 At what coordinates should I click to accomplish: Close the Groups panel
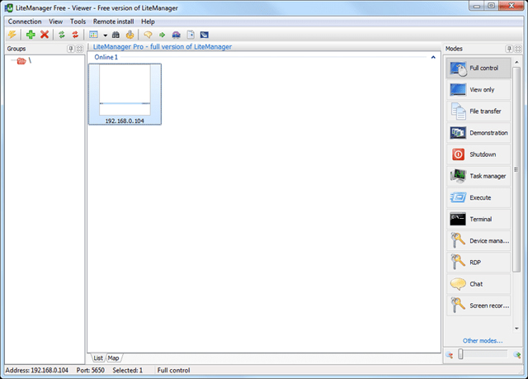coord(79,49)
